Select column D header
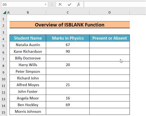Viewport: 146px width, 116px height. (x=110, y=13)
